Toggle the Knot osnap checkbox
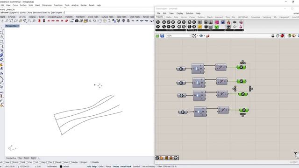Viewport: 299px width, 168px height. pyautogui.click(x=63, y=162)
